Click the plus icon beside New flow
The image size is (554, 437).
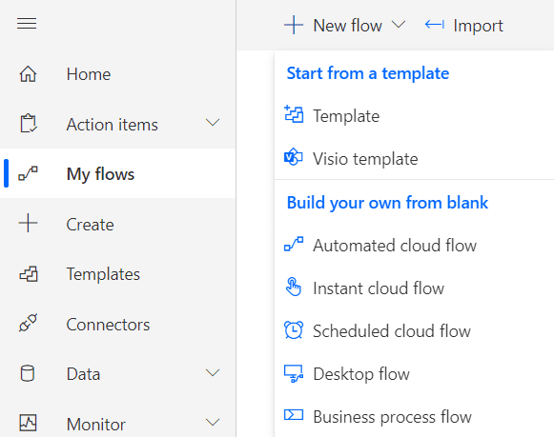tap(294, 25)
